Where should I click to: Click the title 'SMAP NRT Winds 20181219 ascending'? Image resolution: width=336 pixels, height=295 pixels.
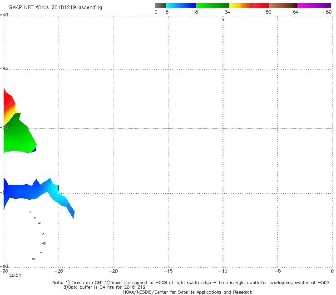pos(55,8)
